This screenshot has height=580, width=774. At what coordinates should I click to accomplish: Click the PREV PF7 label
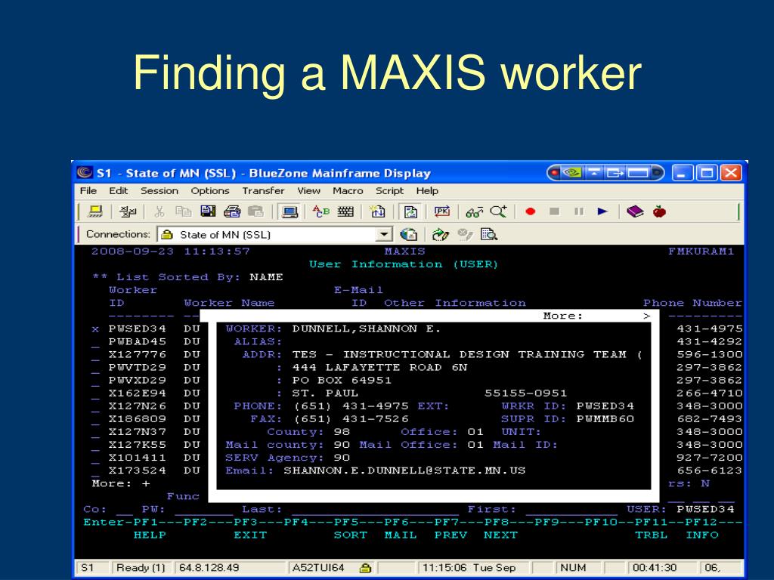tap(450, 535)
